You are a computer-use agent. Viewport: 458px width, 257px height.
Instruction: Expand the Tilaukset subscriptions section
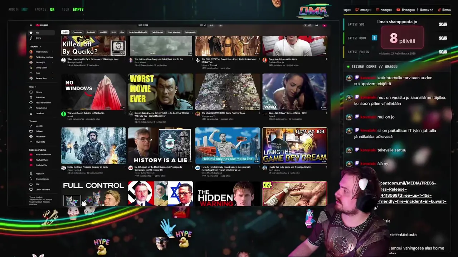pyautogui.click(x=35, y=46)
